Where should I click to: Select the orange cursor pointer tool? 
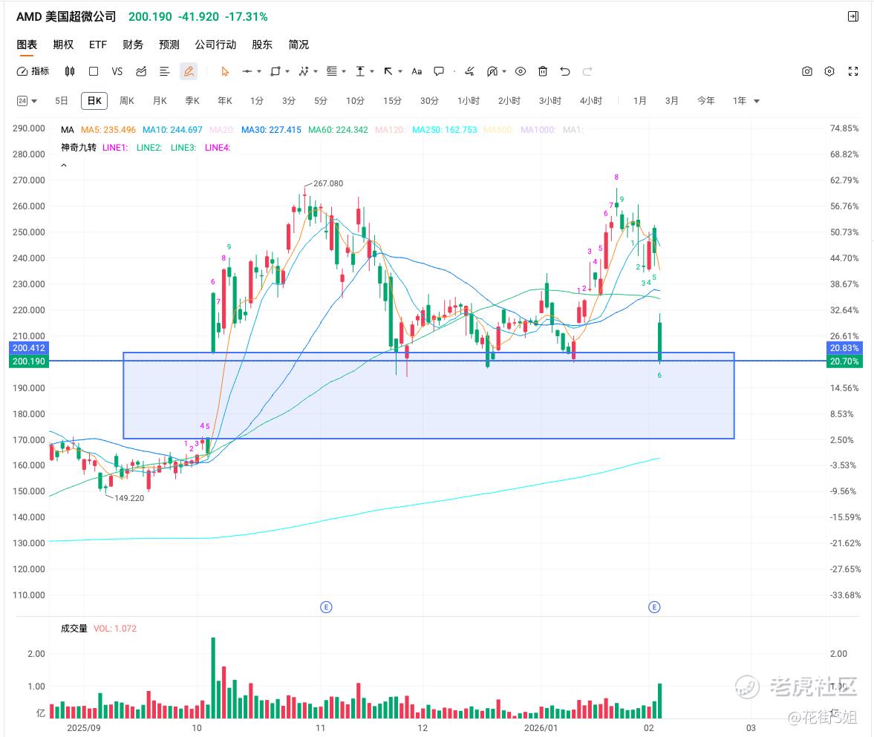pyautogui.click(x=225, y=71)
